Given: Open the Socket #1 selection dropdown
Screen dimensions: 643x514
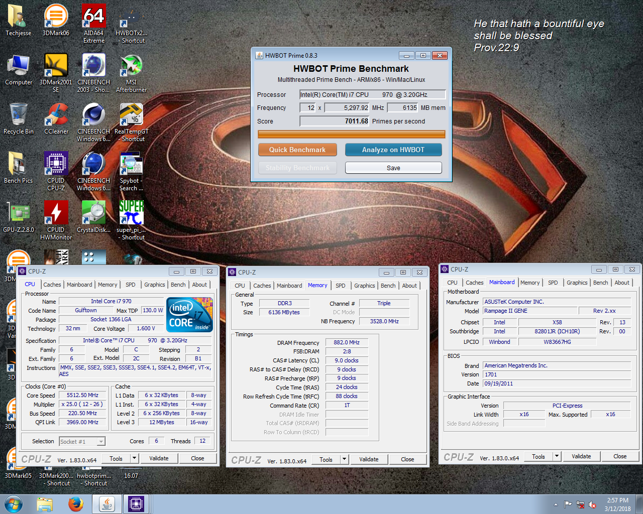Looking at the screenshot, I should 82,442.
